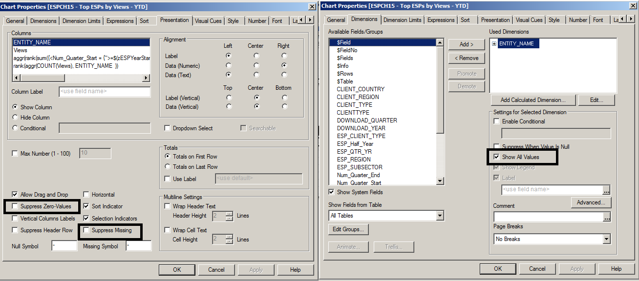Enable the Suppress Zero-Values checkbox

[15, 206]
